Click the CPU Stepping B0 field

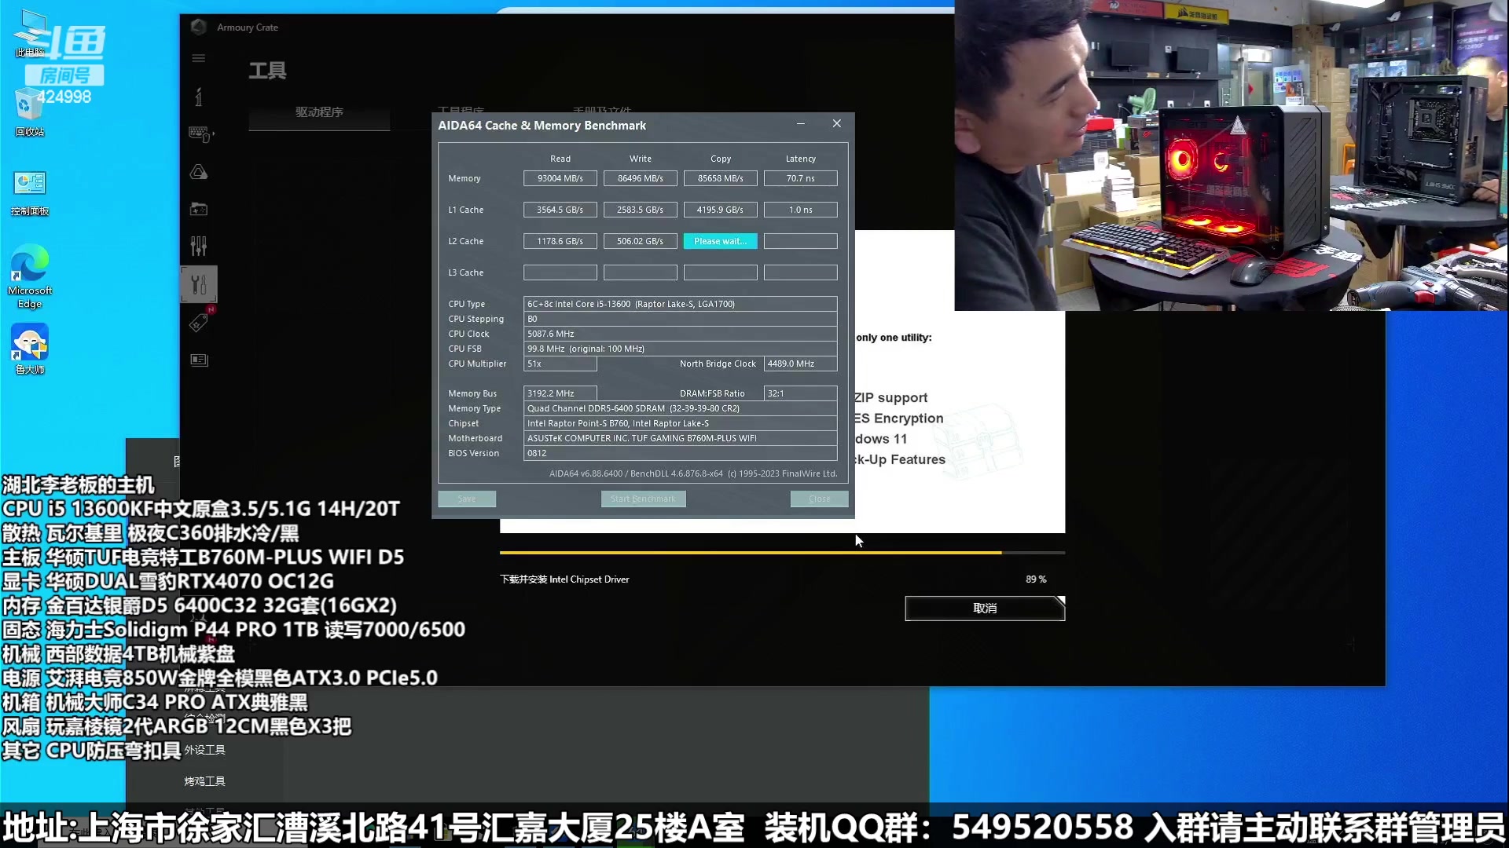click(x=681, y=319)
